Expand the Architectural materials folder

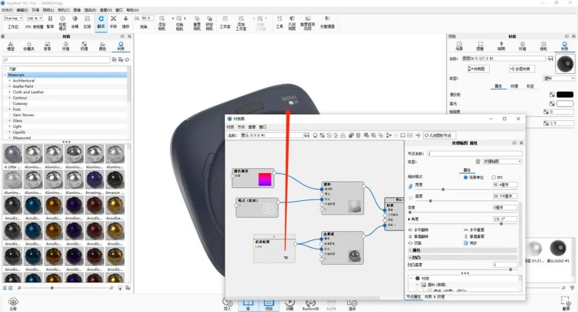[10, 80]
